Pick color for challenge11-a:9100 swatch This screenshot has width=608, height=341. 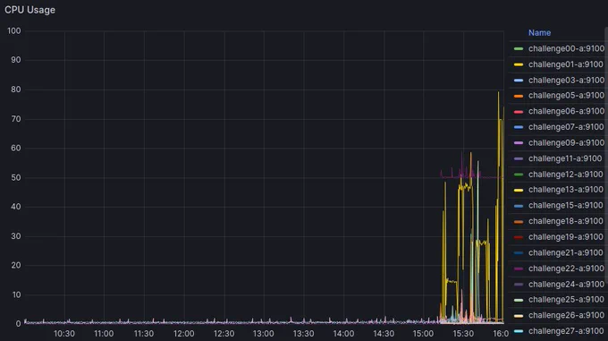pos(519,158)
